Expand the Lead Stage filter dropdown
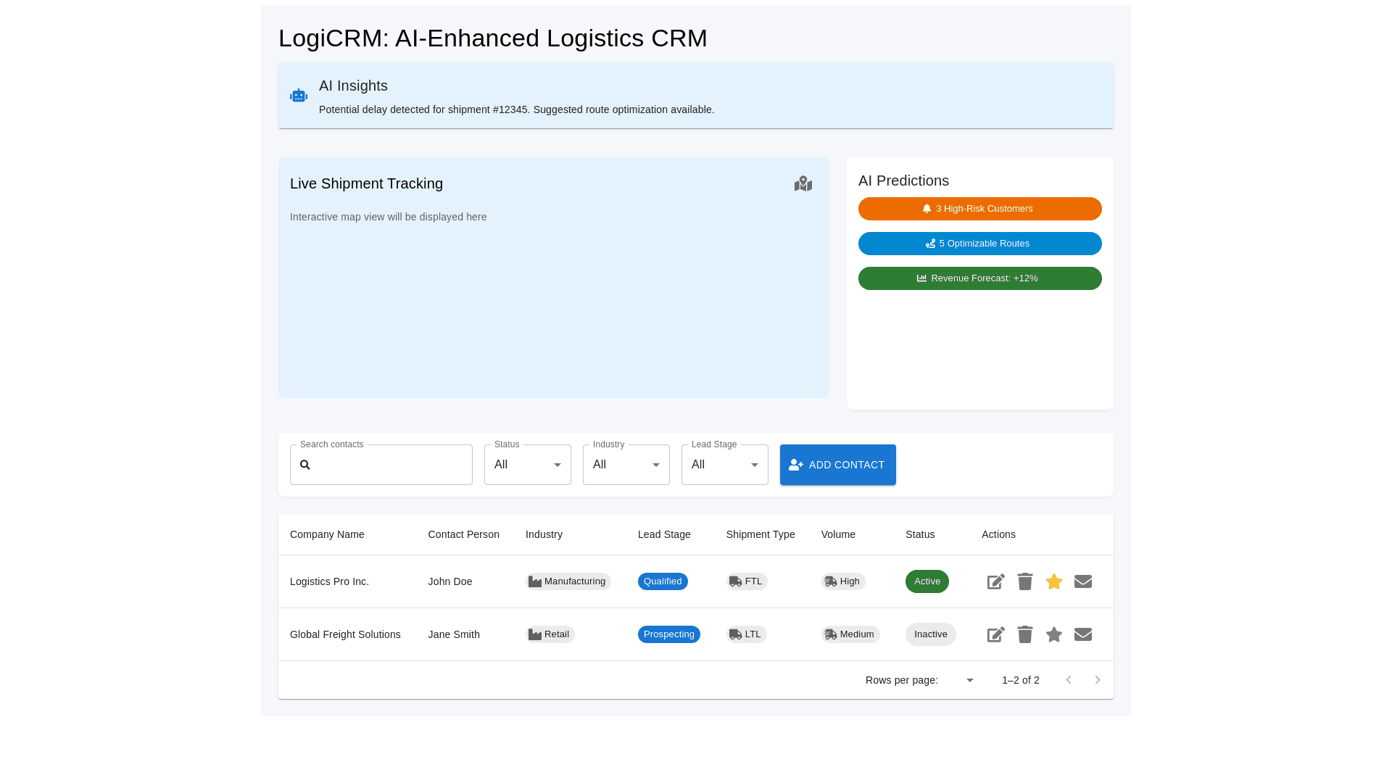This screenshot has width=1392, height=783. click(724, 465)
